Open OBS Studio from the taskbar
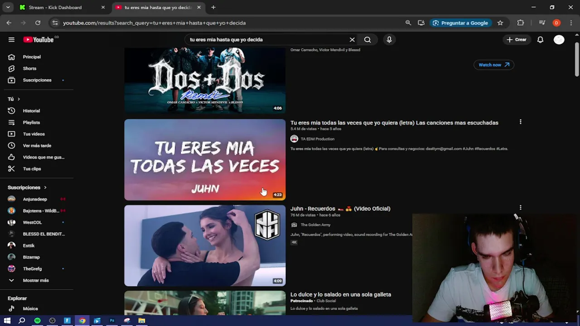 (x=52, y=321)
